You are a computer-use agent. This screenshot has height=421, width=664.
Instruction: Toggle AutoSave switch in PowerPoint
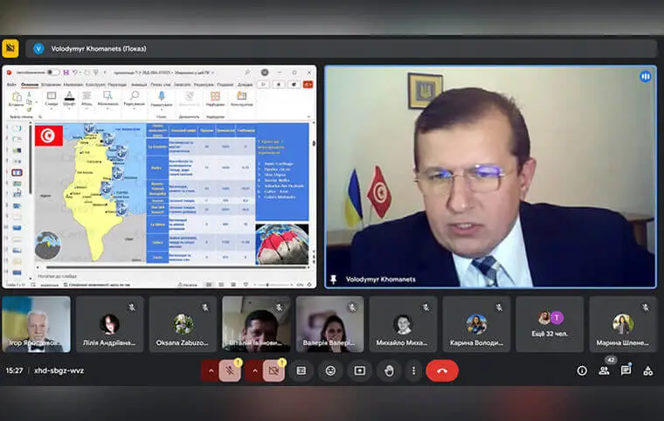[x=53, y=72]
